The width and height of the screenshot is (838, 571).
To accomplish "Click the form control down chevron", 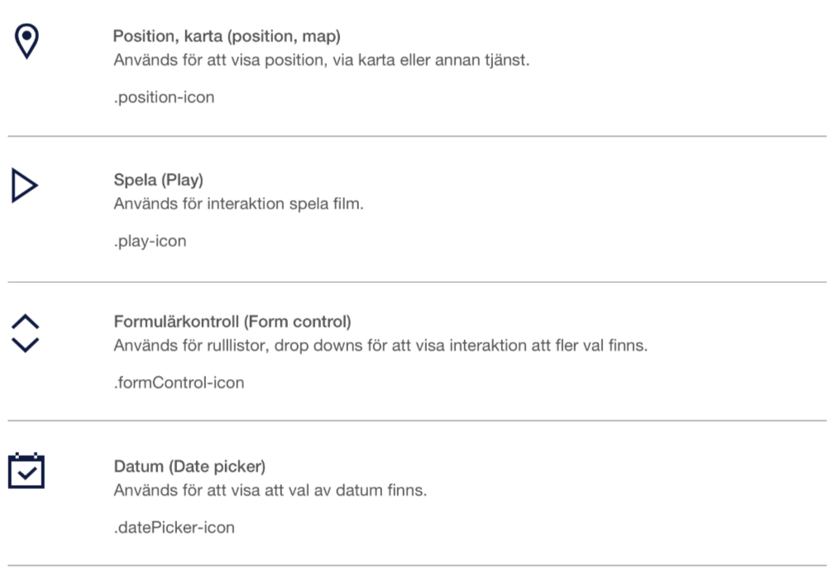I will tap(25, 345).
